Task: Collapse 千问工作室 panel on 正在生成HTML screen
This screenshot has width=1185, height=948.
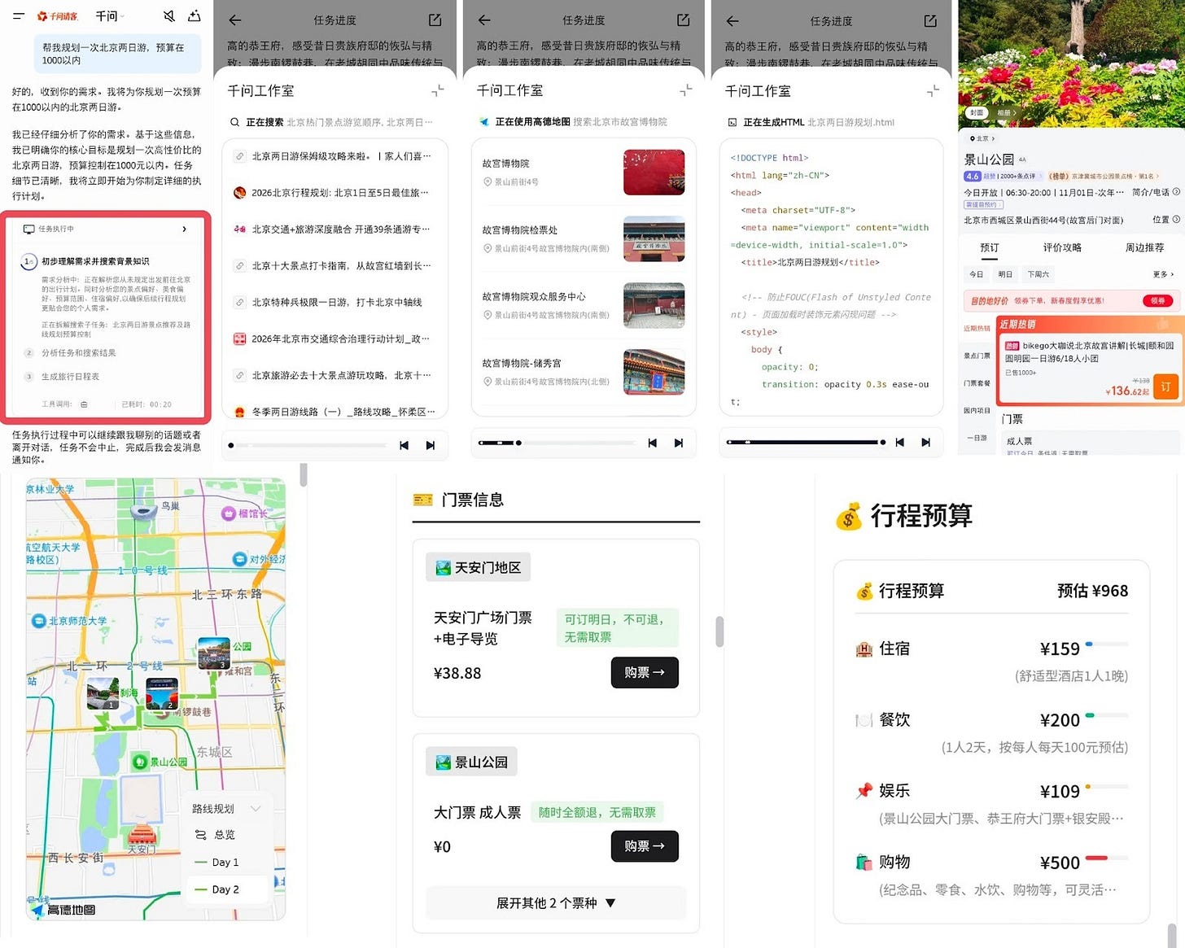Action: click(933, 91)
